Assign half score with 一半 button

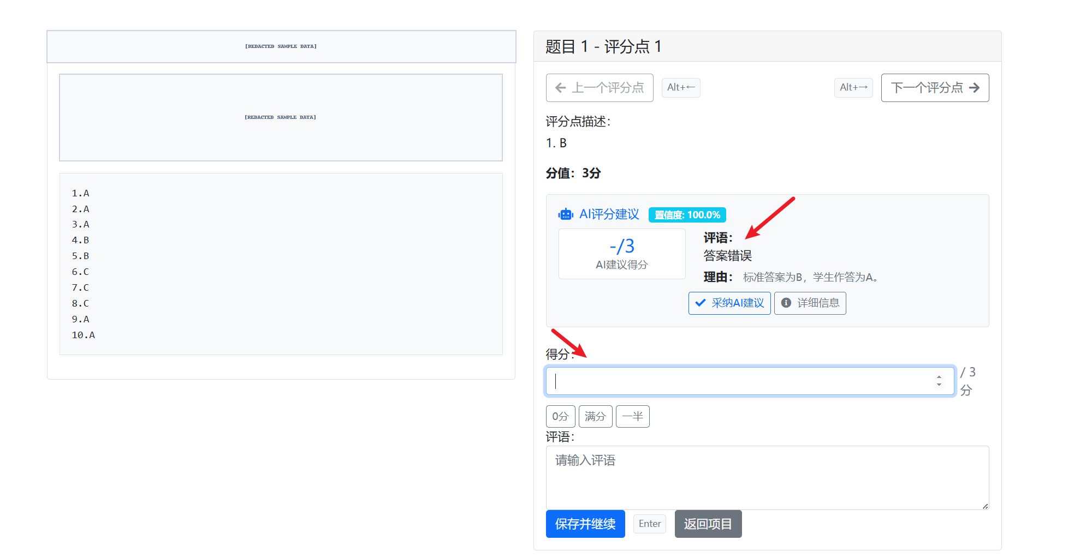(632, 417)
